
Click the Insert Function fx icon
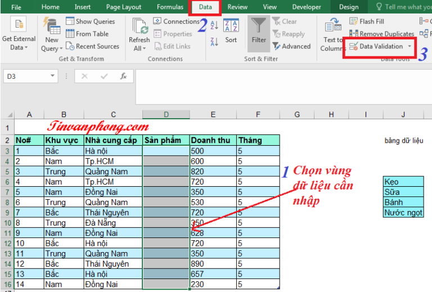pyautogui.click(x=123, y=76)
